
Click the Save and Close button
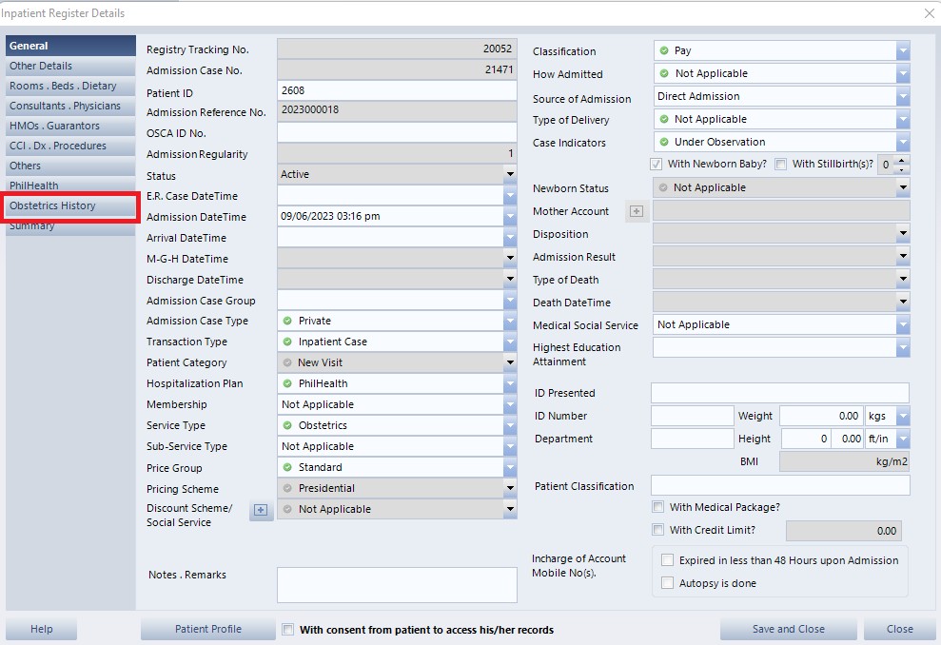click(788, 629)
